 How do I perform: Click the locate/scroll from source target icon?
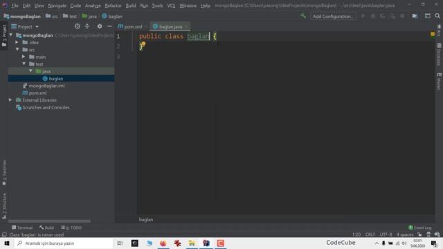(x=77, y=26)
